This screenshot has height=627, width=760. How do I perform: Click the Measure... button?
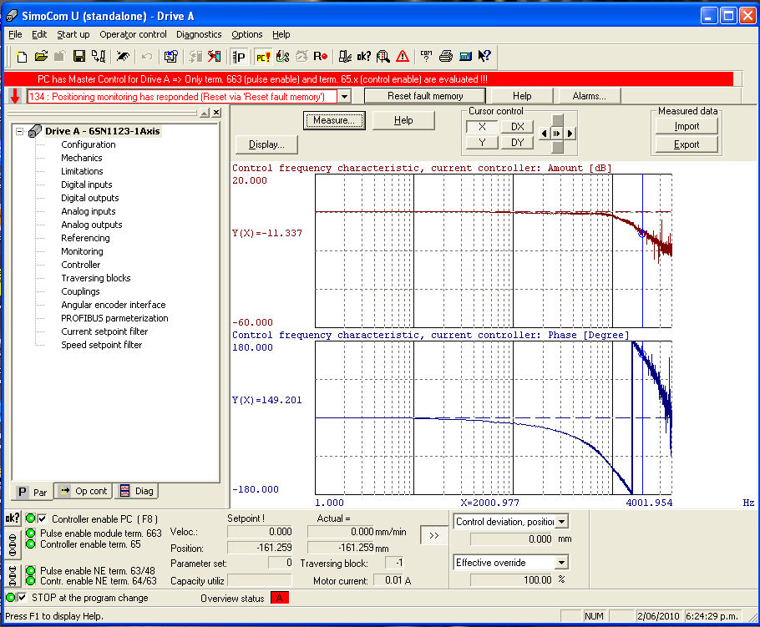[x=334, y=120]
